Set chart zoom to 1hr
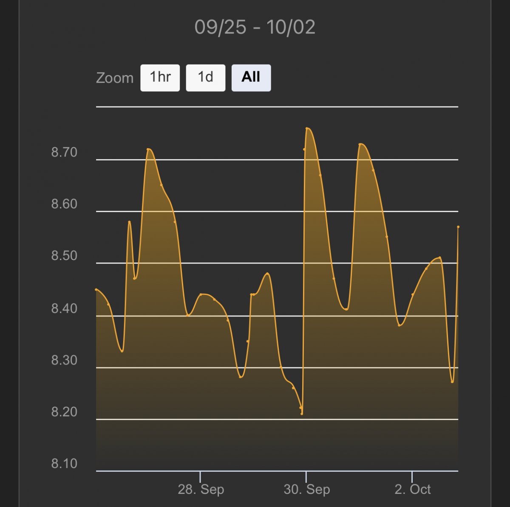This screenshot has height=507, width=510. point(160,78)
